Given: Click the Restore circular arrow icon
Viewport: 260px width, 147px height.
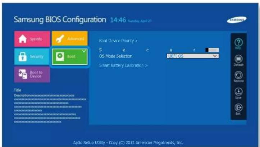Looking at the screenshot, I should (238, 75).
